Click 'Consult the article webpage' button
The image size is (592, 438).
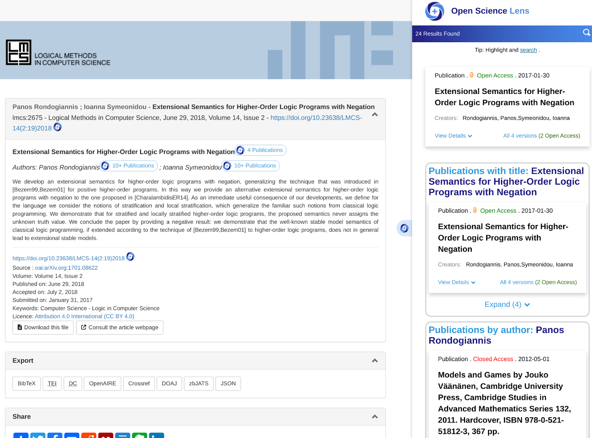[120, 327]
